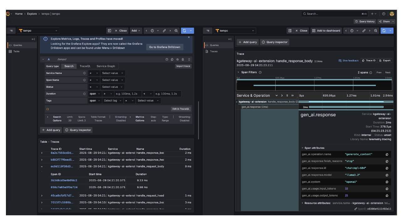Click the Grafana logo in top-left corner
403x217 pixels.
click(x=8, y=14)
